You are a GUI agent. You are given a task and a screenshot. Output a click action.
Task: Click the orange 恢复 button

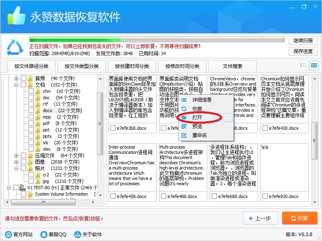click(297, 218)
